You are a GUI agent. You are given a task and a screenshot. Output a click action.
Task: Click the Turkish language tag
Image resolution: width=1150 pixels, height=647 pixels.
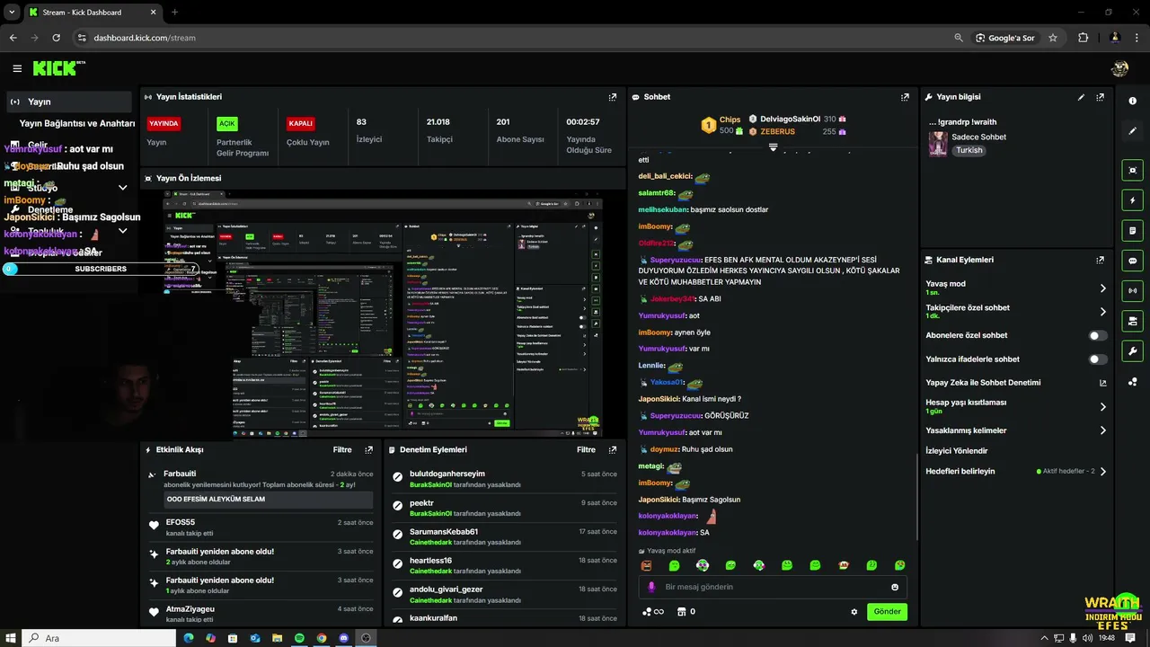click(969, 150)
